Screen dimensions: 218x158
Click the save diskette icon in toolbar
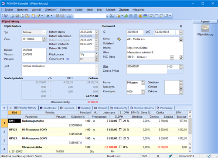coord(58,16)
